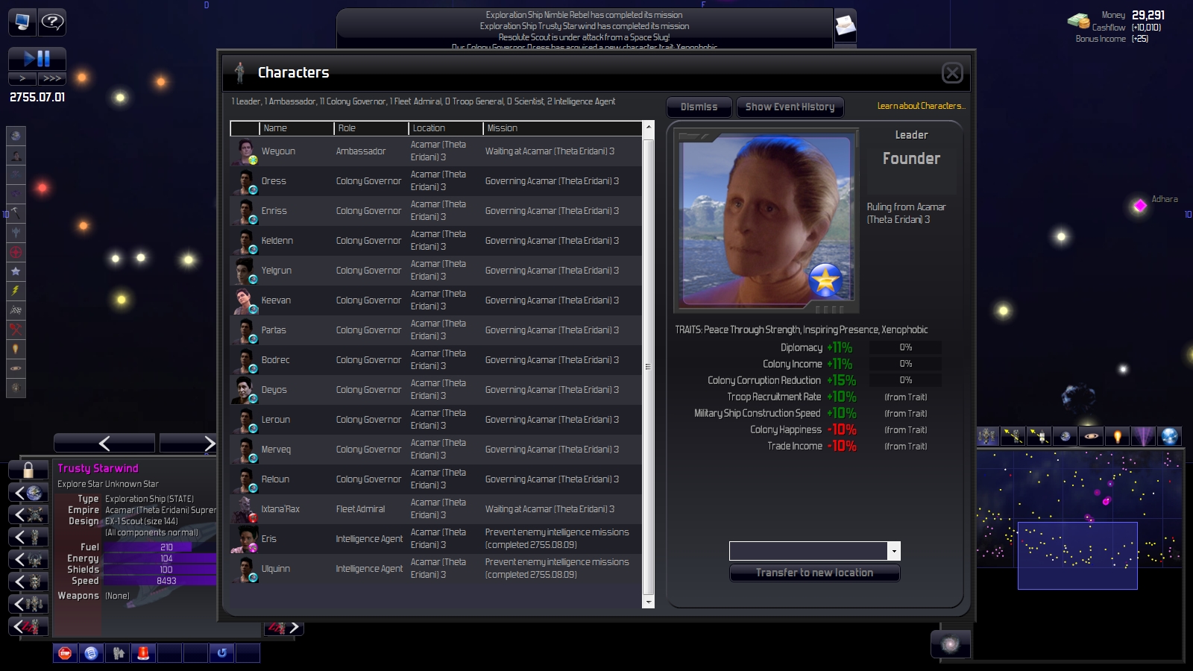Click Show Event History button
This screenshot has height=671, width=1193.
pyautogui.click(x=790, y=107)
